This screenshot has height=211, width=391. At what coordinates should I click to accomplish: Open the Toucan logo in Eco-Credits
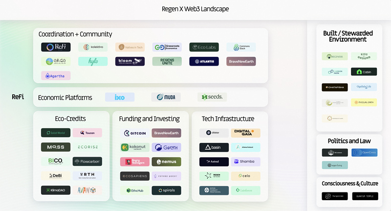coord(87,133)
